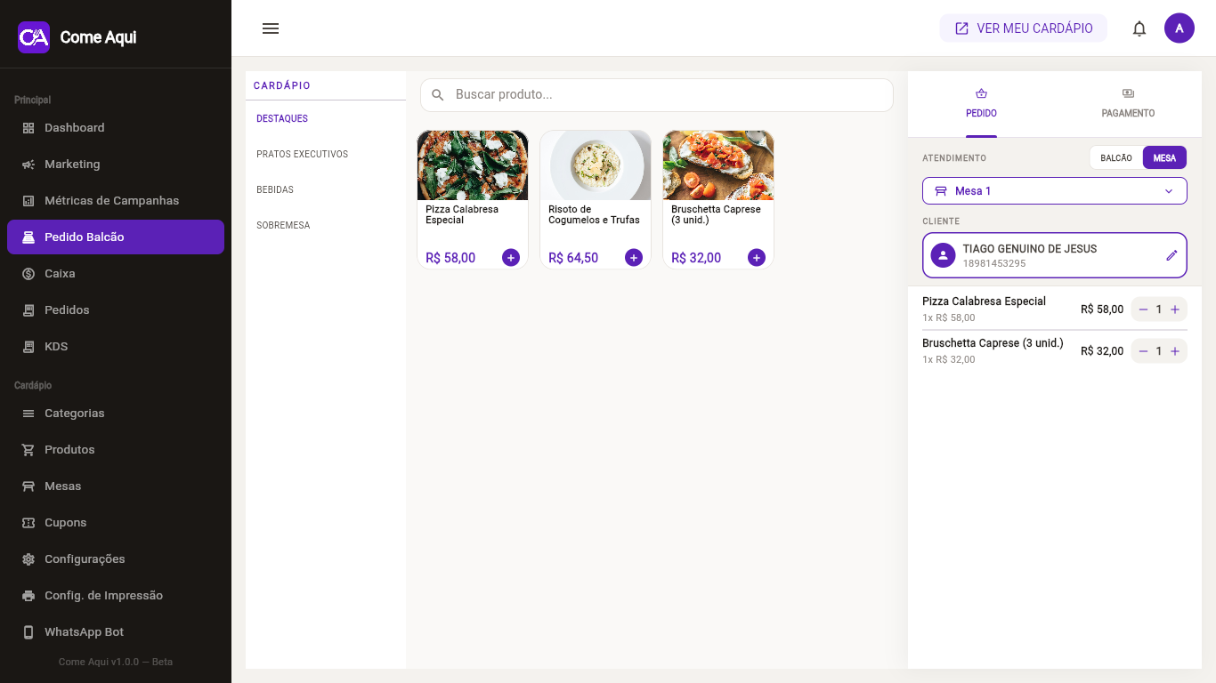Open the Bebidas menu category
This screenshot has height=683, width=1216.
pyautogui.click(x=275, y=190)
